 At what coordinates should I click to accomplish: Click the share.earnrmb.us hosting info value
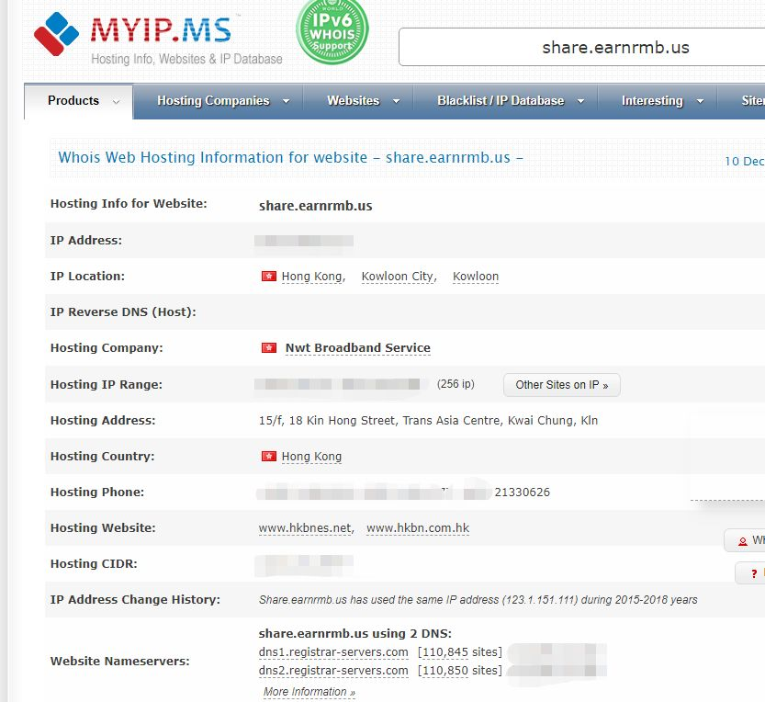click(316, 206)
